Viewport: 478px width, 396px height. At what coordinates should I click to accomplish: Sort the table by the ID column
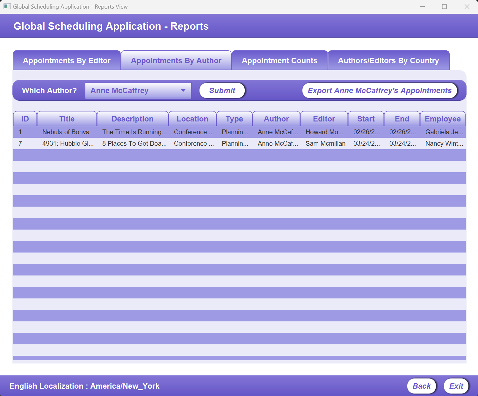point(25,119)
